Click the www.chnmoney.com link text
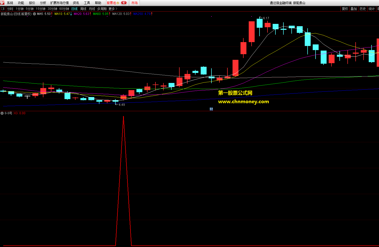This screenshot has width=379, height=247. 244,102
